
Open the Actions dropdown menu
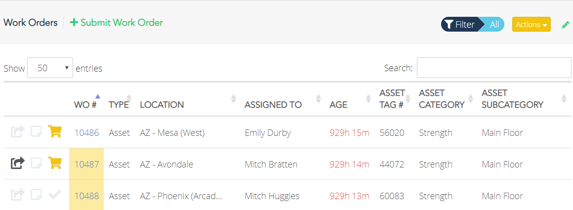(531, 24)
